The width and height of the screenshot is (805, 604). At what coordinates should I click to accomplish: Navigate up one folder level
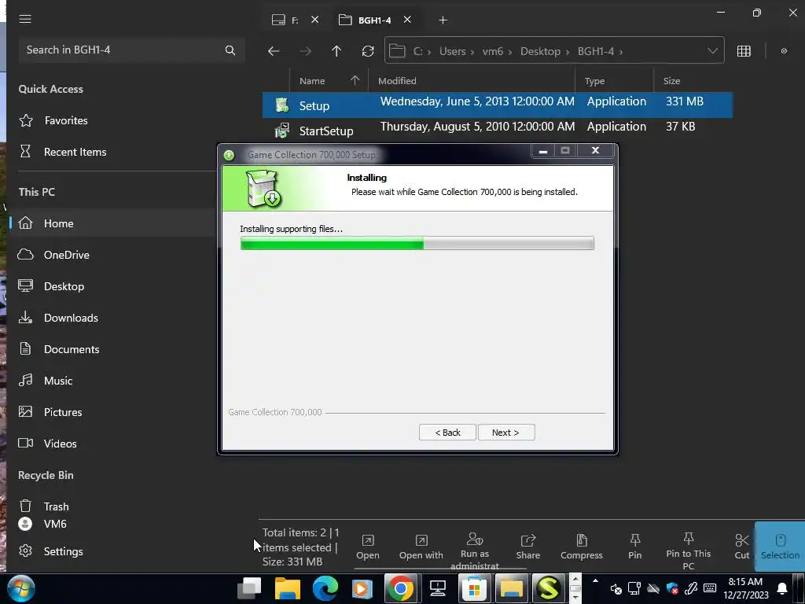336,51
